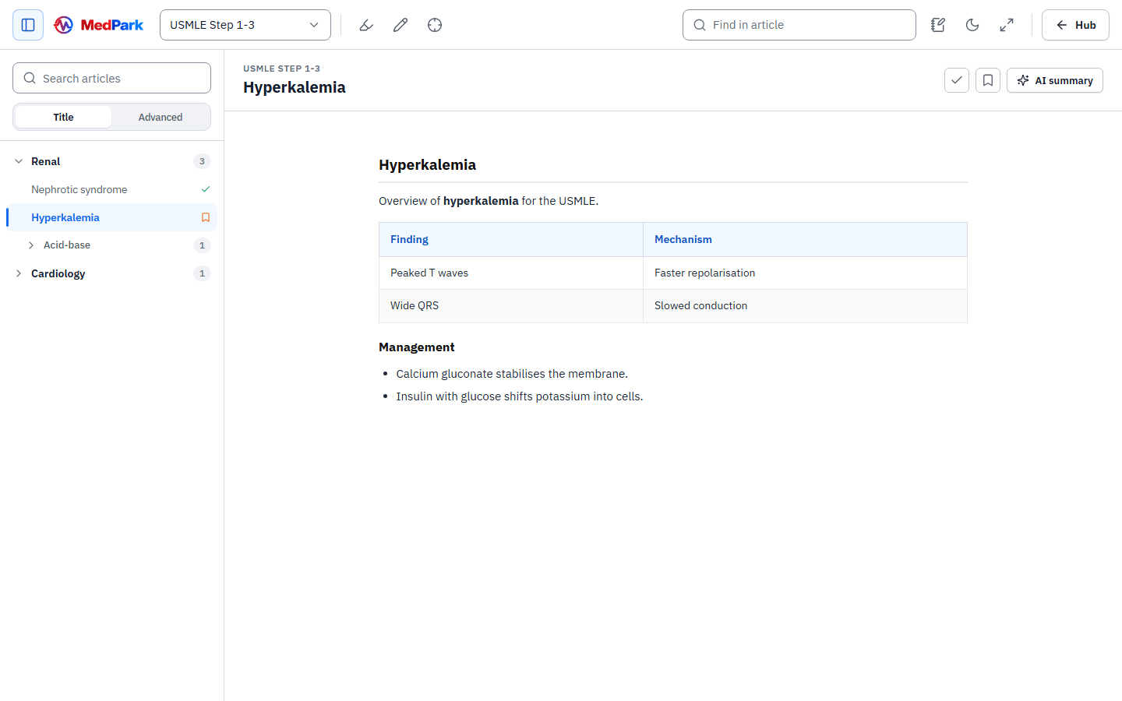This screenshot has height=701, width=1122.
Task: Click the Hyperkalemia sidebar bookmark icon
Action: coord(206,217)
